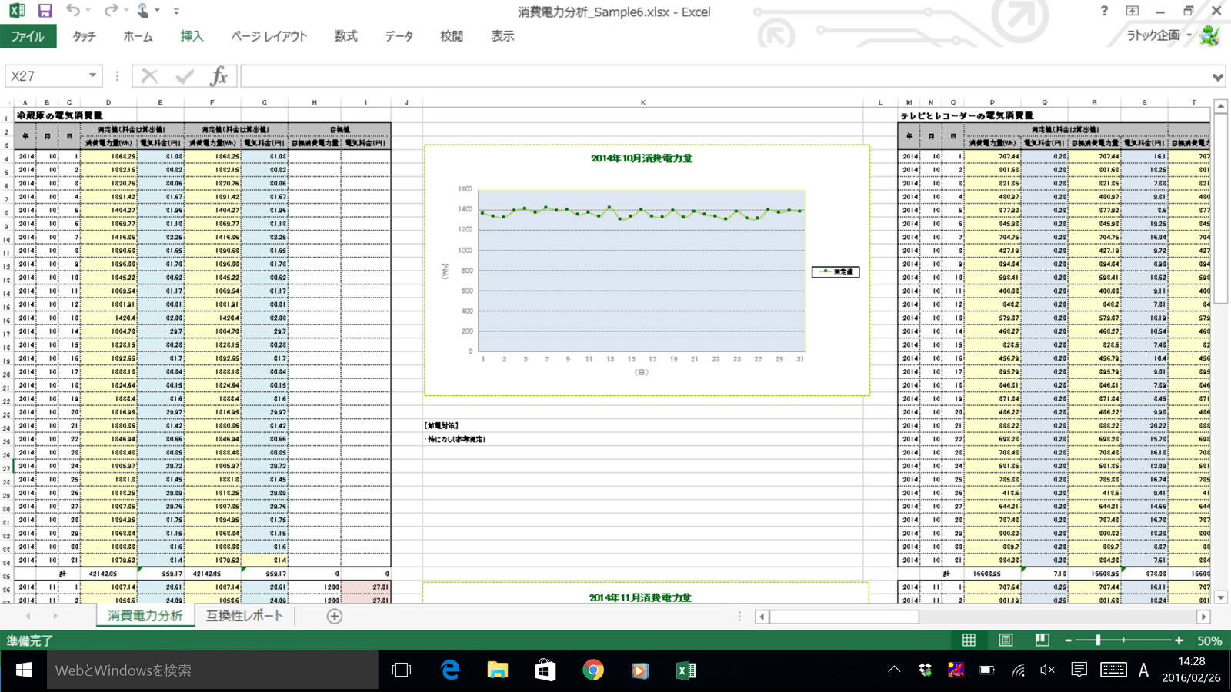This screenshot has height=692, width=1231.
Task: Switch to the ホーム ribbon tab
Action: pyautogui.click(x=138, y=36)
